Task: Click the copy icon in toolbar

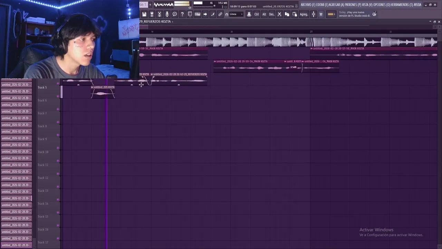Action: (x=287, y=14)
